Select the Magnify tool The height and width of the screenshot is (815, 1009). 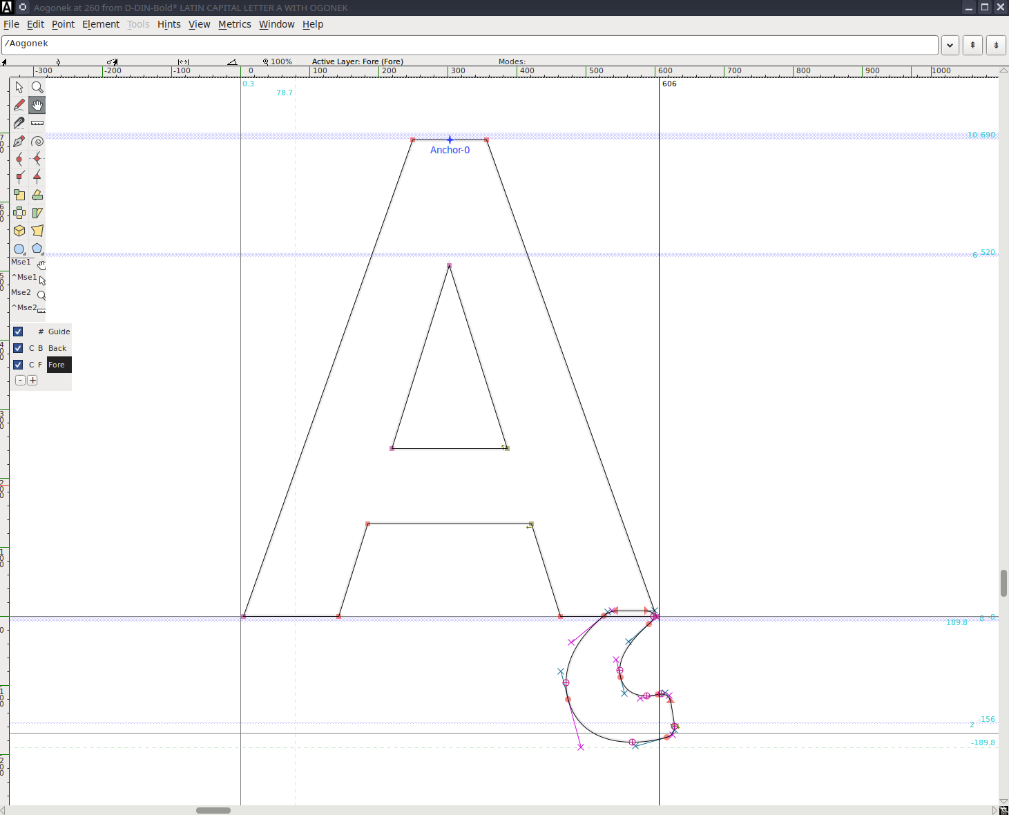(x=37, y=87)
